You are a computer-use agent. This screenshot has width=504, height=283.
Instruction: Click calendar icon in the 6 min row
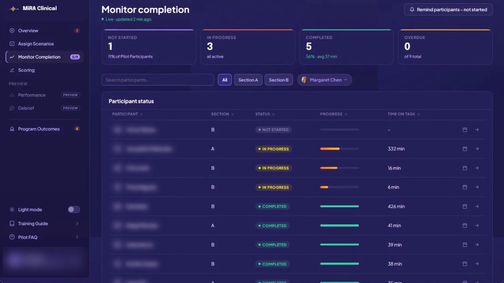[x=465, y=187]
